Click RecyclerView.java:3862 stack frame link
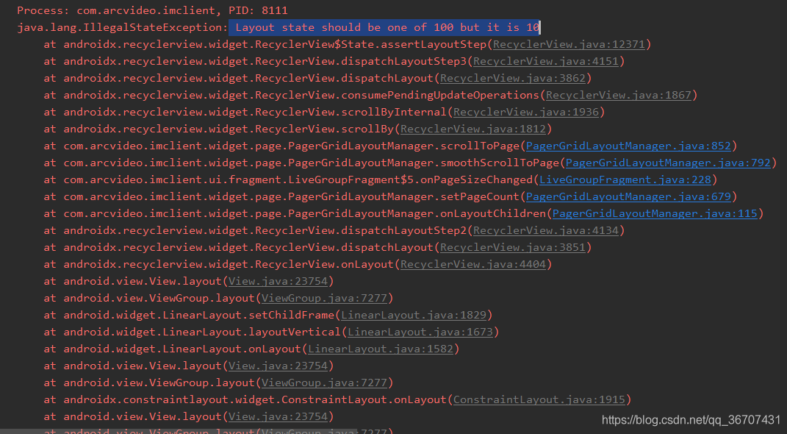The height and width of the screenshot is (434, 787). tap(512, 79)
